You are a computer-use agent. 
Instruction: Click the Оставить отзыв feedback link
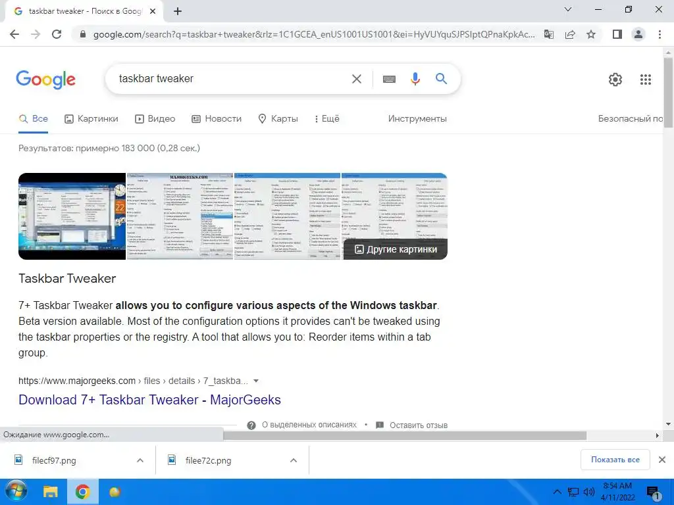pyautogui.click(x=418, y=425)
